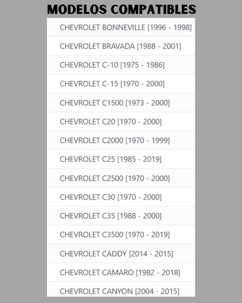This screenshot has height=303, width=242.
Task: Select CHEVROLET C-15 [1970 - 2000] row
Action: [121, 84]
